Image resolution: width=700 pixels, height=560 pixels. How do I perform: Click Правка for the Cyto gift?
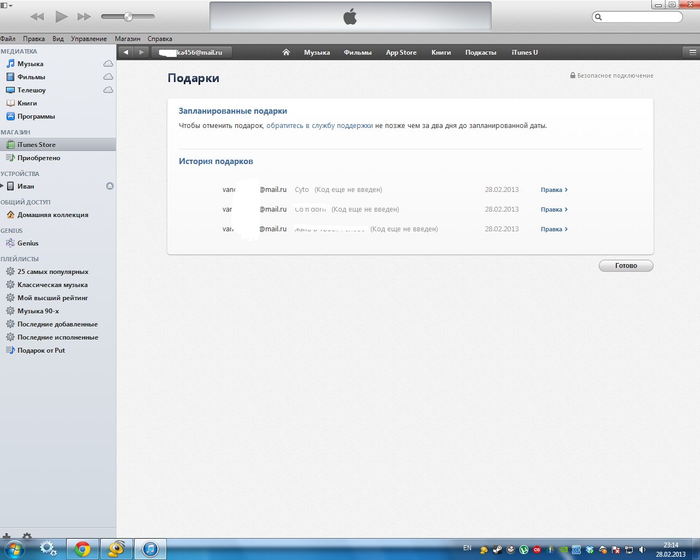[554, 190]
